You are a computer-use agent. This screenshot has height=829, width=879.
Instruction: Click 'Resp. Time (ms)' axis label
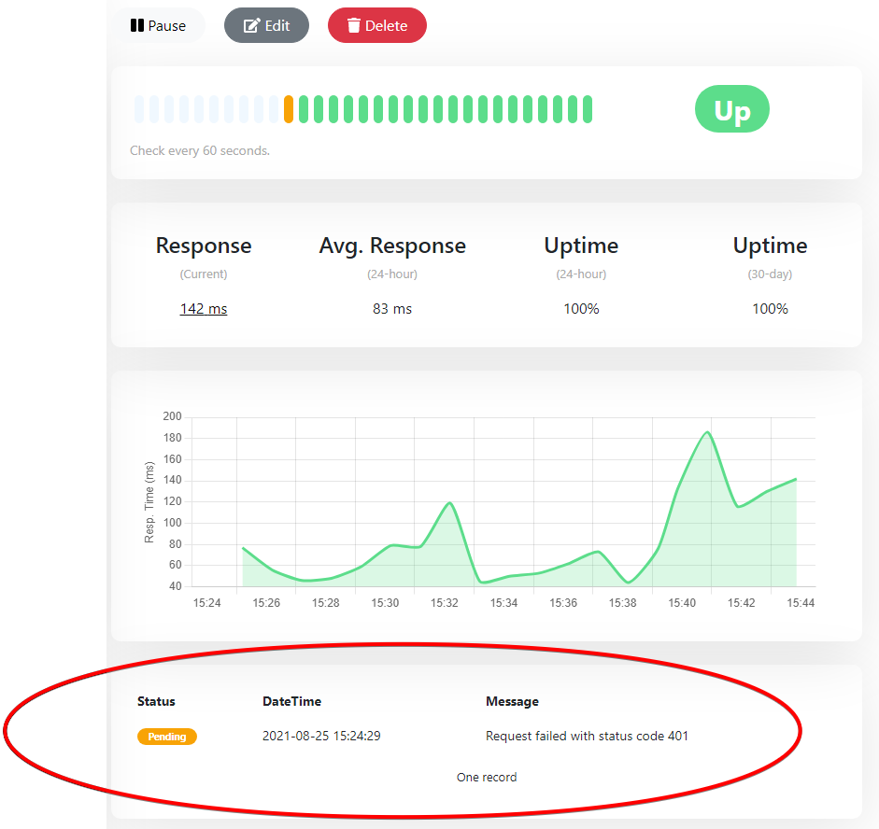click(x=149, y=502)
